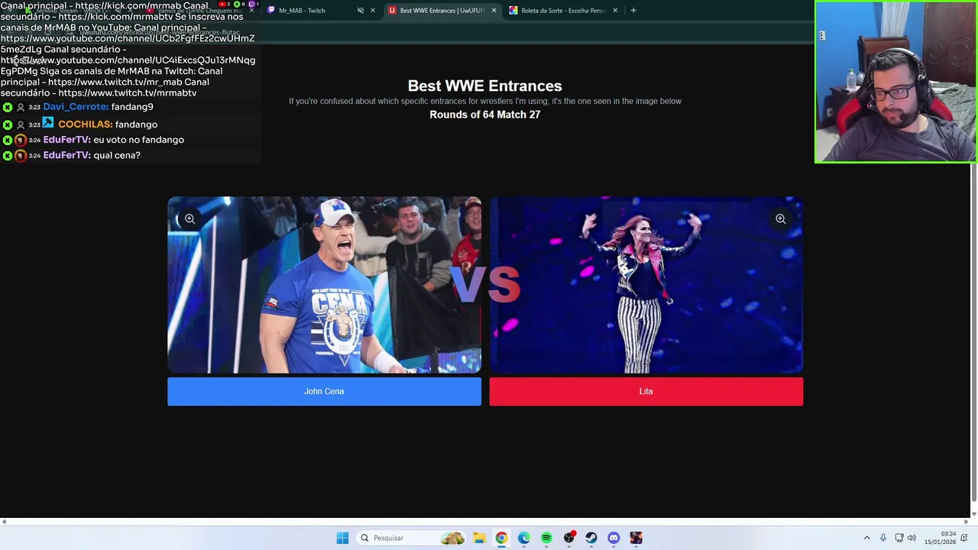Open the volume control in system tray

point(912,538)
